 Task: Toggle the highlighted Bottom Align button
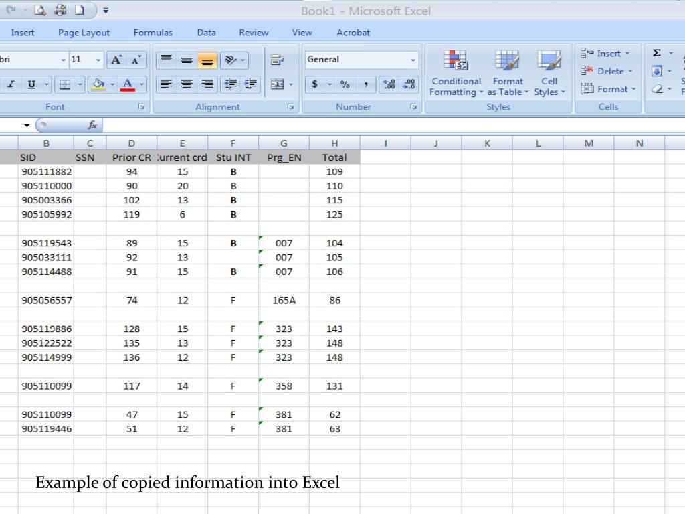(x=207, y=60)
